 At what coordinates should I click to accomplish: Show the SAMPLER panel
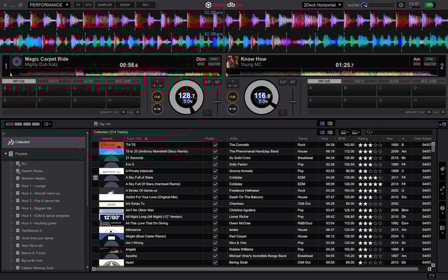pyautogui.click(x=104, y=5)
